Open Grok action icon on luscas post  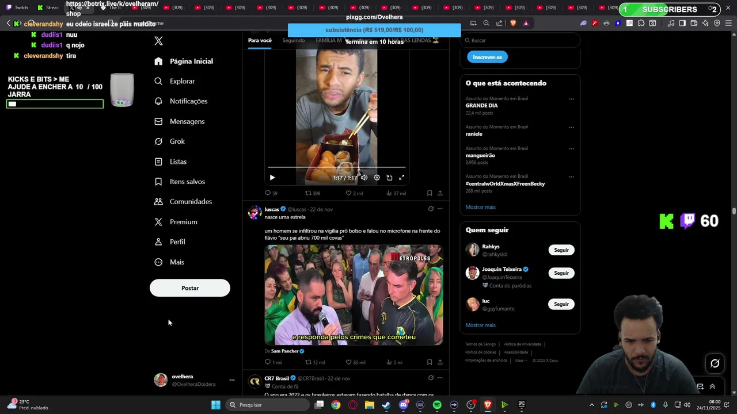(x=431, y=209)
